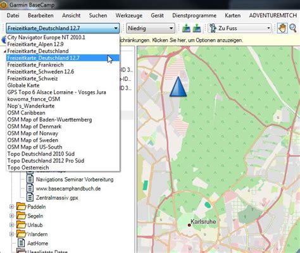
Task: Select the magnifier zoom tool
Action: (x=293, y=28)
